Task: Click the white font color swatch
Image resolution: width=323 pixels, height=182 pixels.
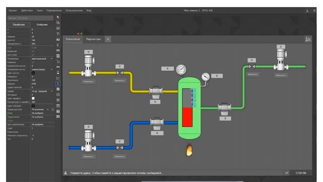Action: coord(33,99)
